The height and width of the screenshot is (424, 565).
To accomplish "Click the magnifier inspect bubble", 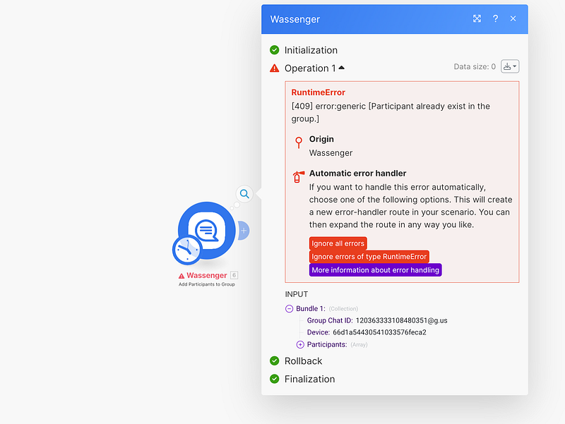I will pyautogui.click(x=244, y=193).
